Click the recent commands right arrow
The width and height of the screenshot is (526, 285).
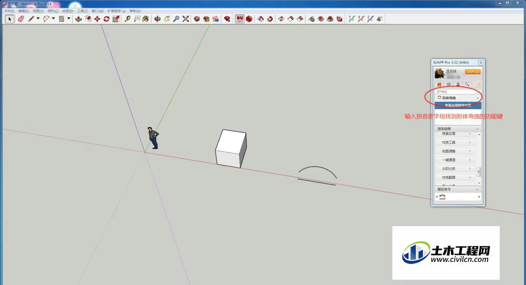pyautogui.click(x=479, y=197)
